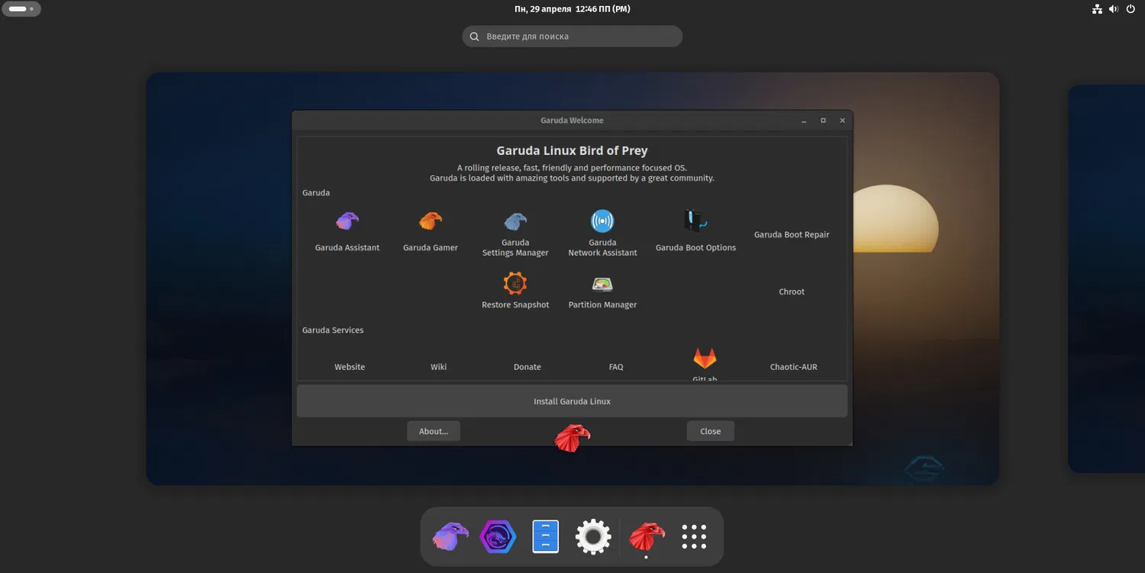Launch Garuda Gamer
Viewport: 1145px width, 573px height.
[431, 231]
